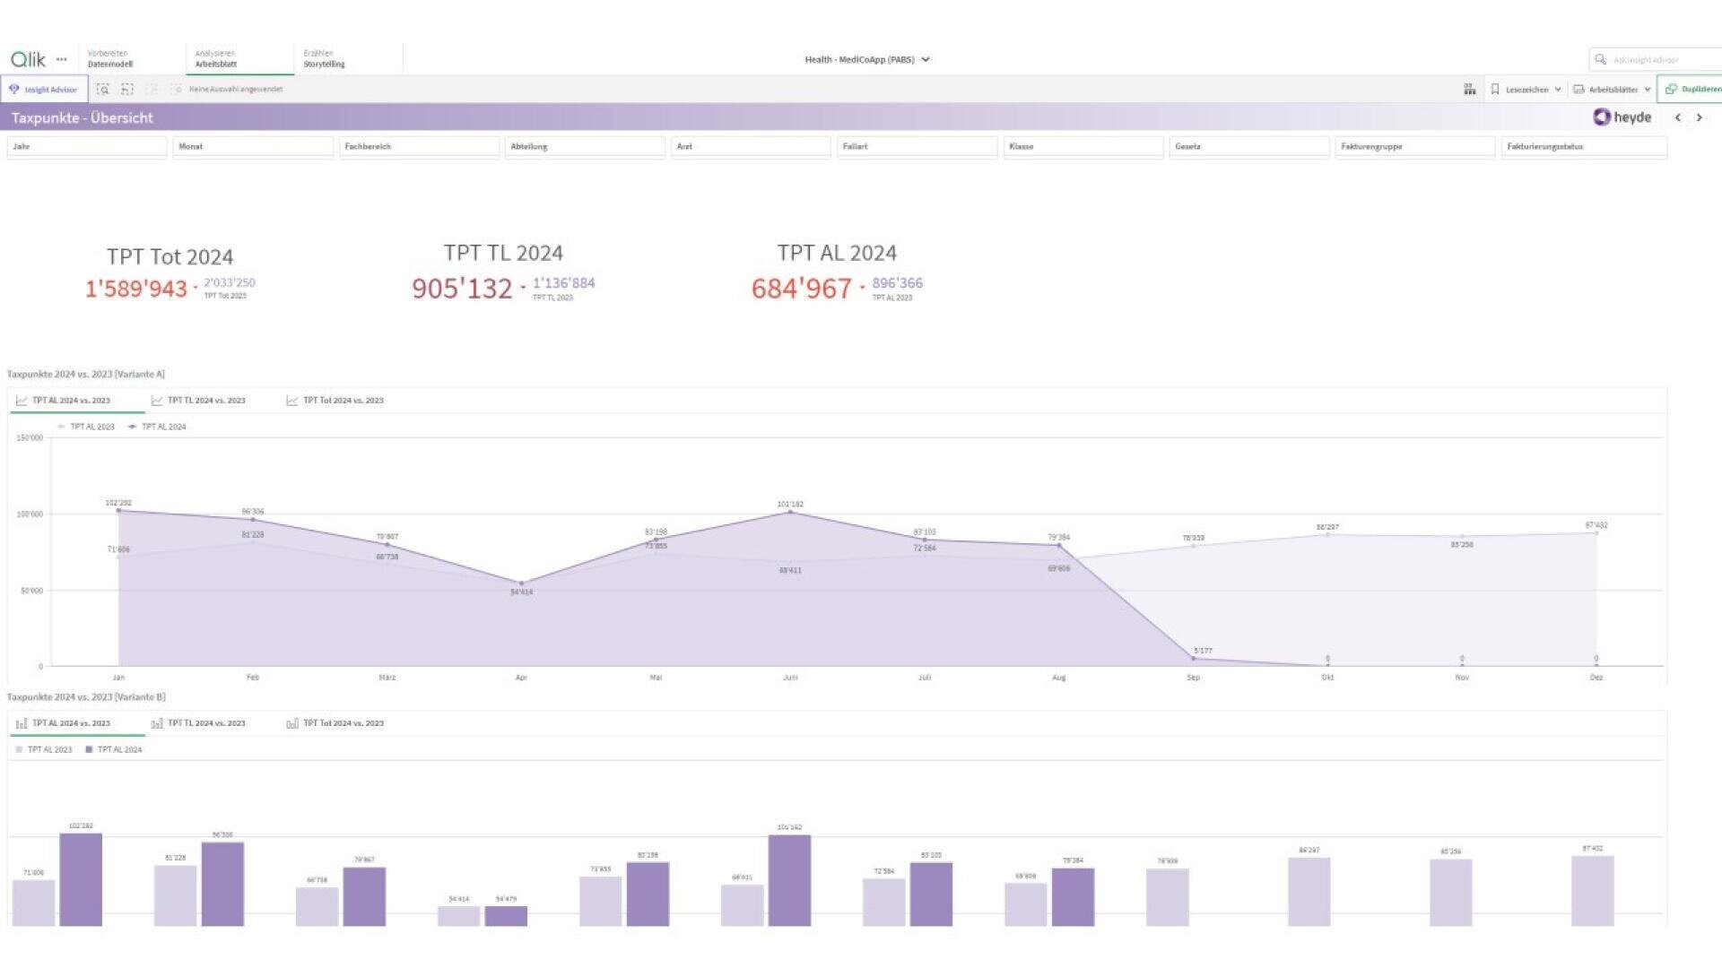Select TPT TL 2024 vs. 2023 line chart tab
This screenshot has height=968, width=1722.
point(205,401)
